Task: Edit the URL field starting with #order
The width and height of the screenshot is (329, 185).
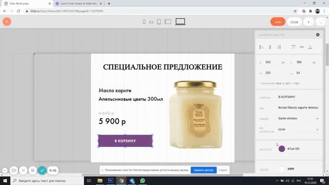Action: (298, 107)
